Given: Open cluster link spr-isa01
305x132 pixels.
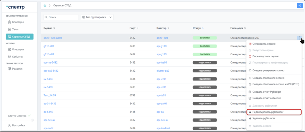Looking at the screenshot, I should pyautogui.click(x=162, y=63).
